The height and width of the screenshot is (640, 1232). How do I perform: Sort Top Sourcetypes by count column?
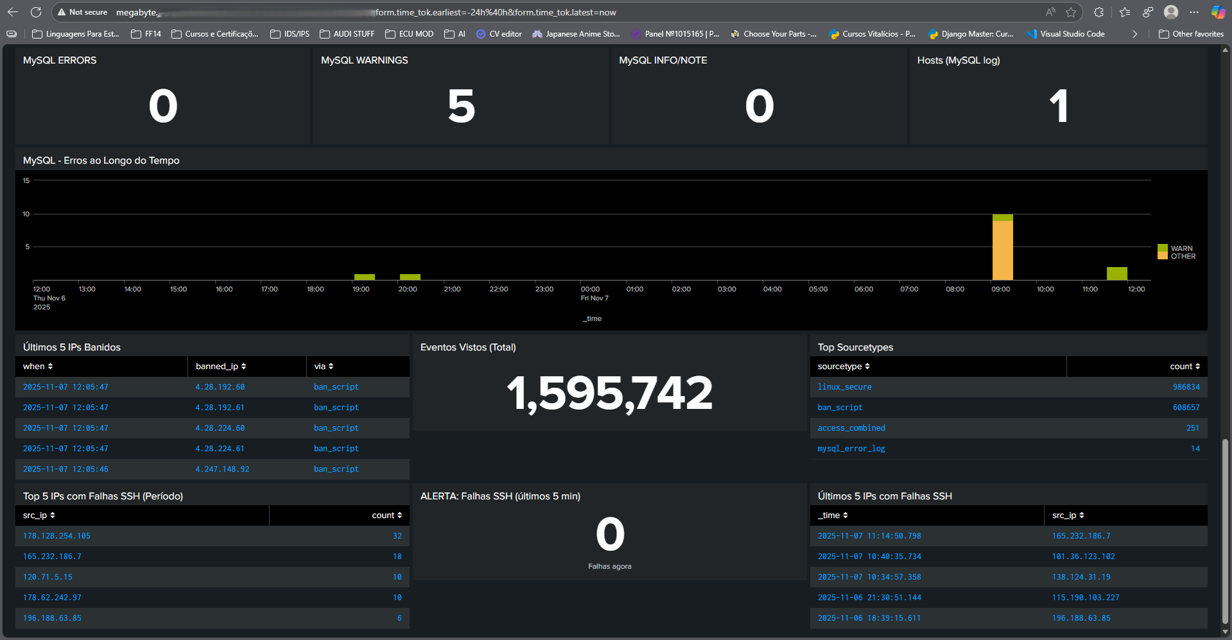point(1184,367)
